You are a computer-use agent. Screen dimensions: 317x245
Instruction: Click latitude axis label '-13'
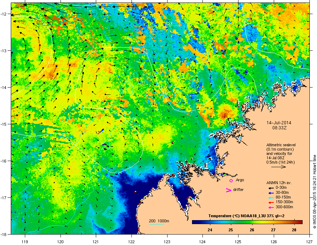coord(4,51)
